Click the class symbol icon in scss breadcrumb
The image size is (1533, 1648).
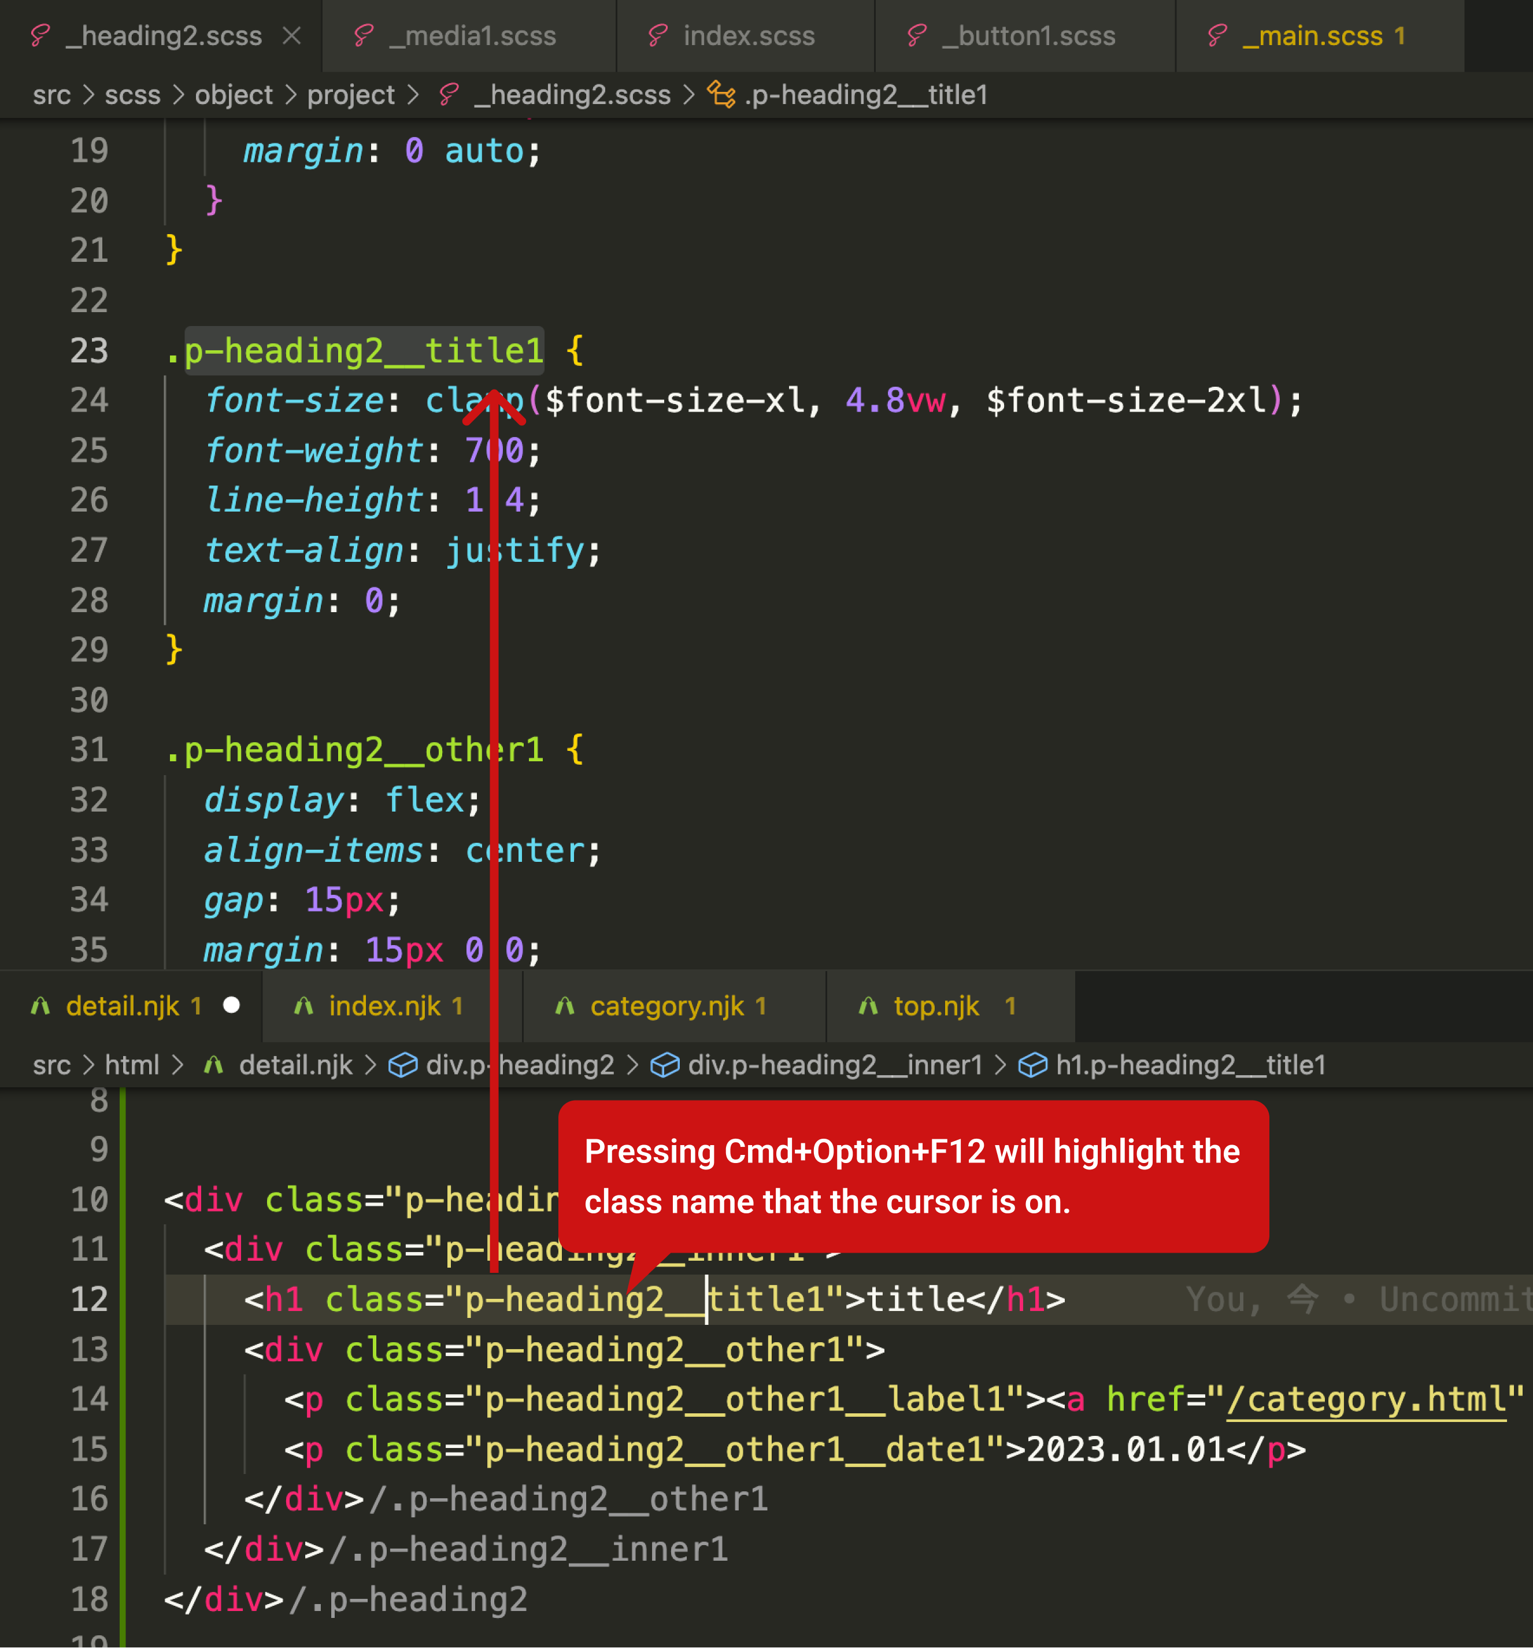click(721, 94)
